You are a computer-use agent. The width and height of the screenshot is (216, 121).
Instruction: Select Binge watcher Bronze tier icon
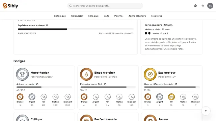click(x=84, y=97)
